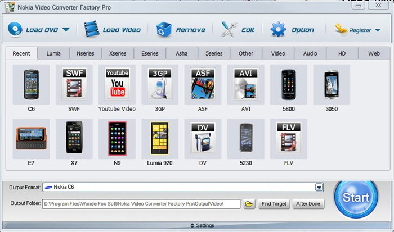The width and height of the screenshot is (394, 232).
Task: Choose the E7 phone profile icon
Action: point(31,139)
